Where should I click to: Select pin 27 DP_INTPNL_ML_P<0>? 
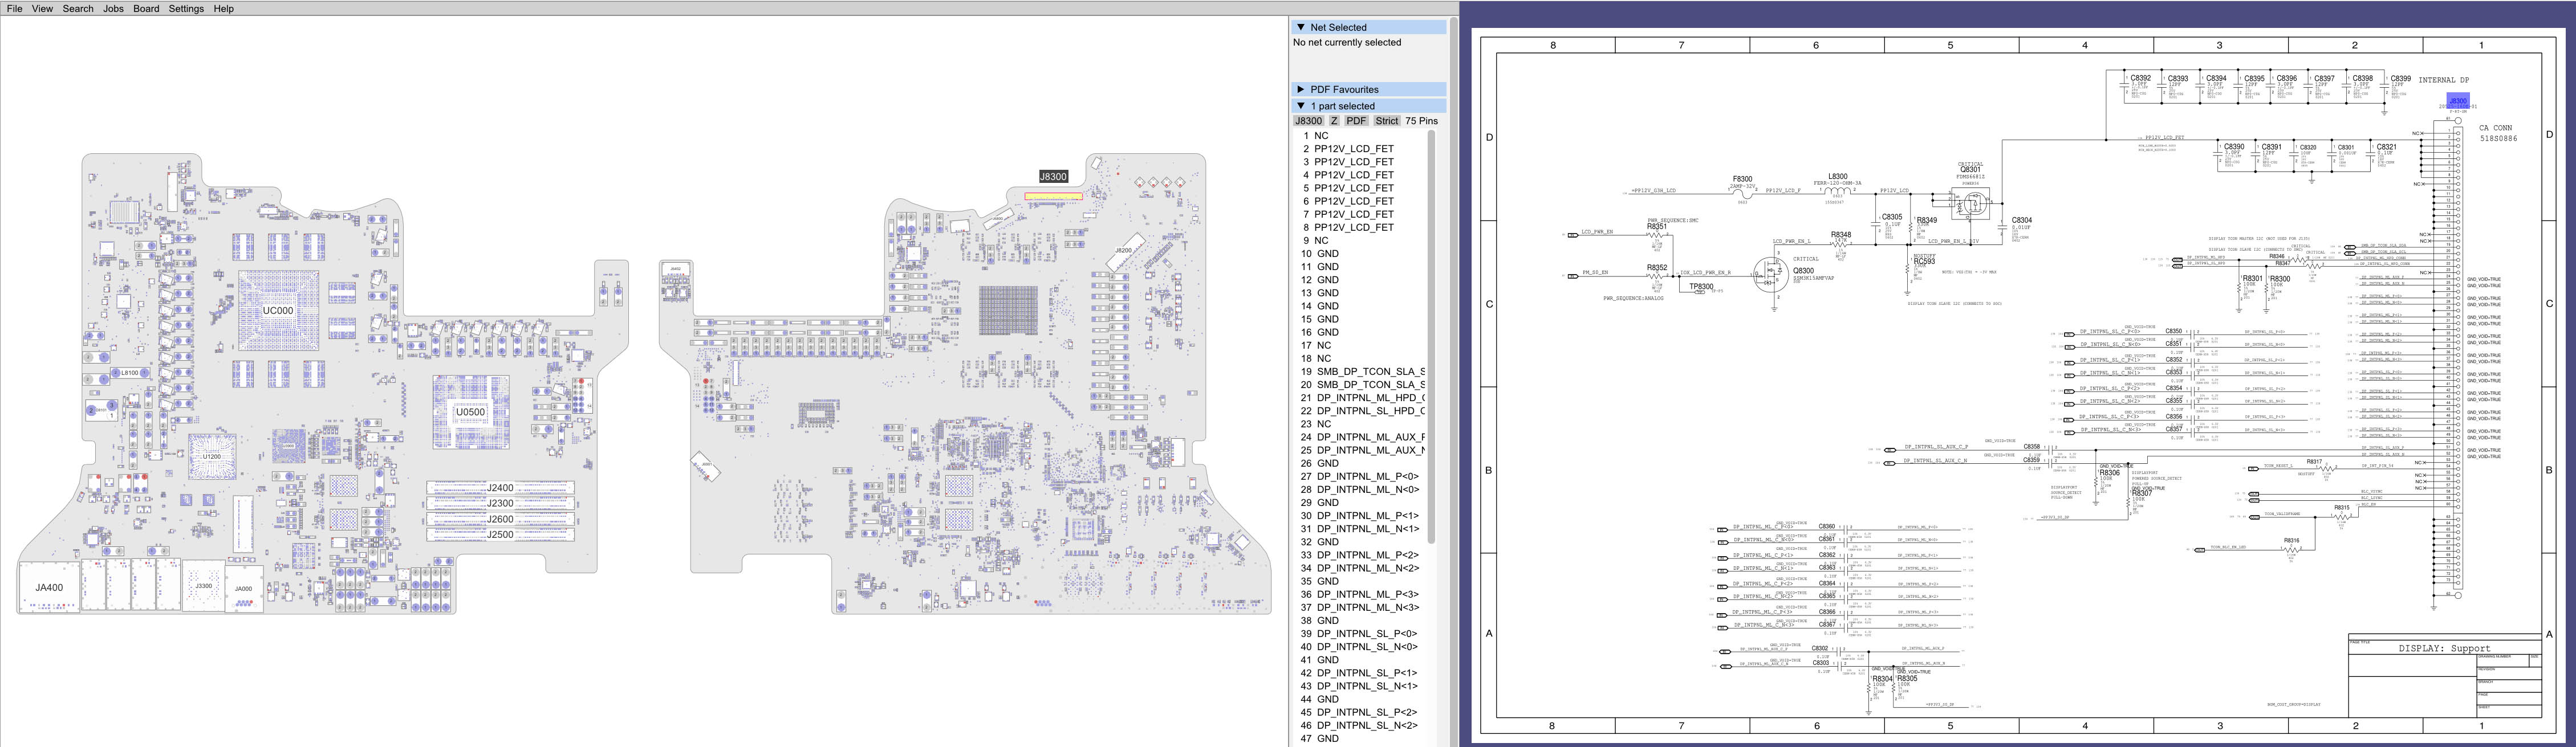[x=1360, y=476]
